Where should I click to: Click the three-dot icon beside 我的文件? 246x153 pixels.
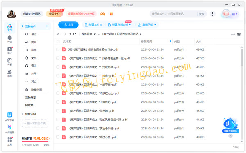(x=47, y=27)
